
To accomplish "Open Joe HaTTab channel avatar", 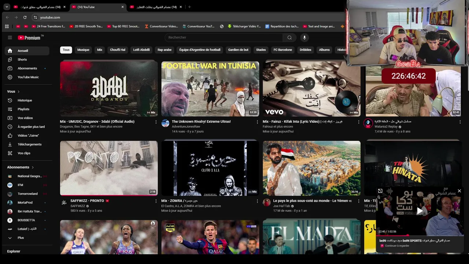I will pyautogui.click(x=267, y=202).
